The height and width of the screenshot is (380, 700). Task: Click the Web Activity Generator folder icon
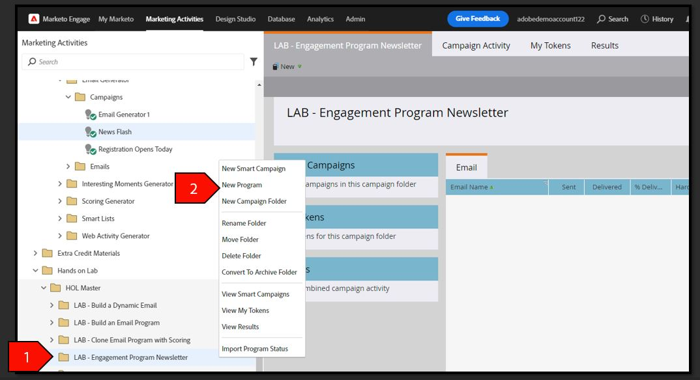(72, 236)
